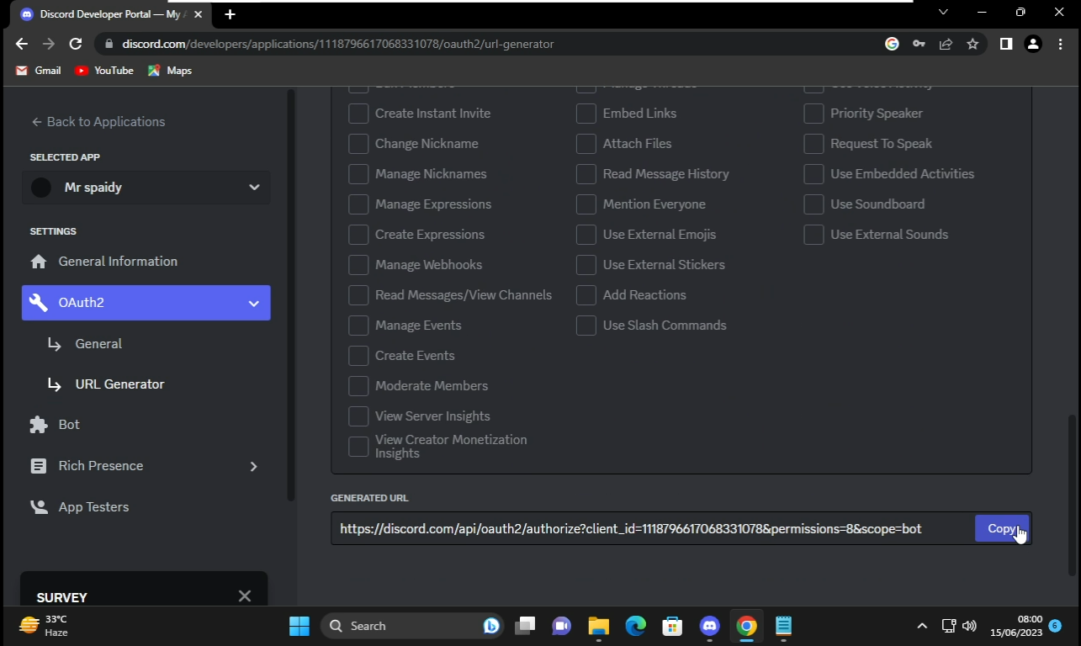Go Back to Applications
1081x646 pixels.
(98, 122)
